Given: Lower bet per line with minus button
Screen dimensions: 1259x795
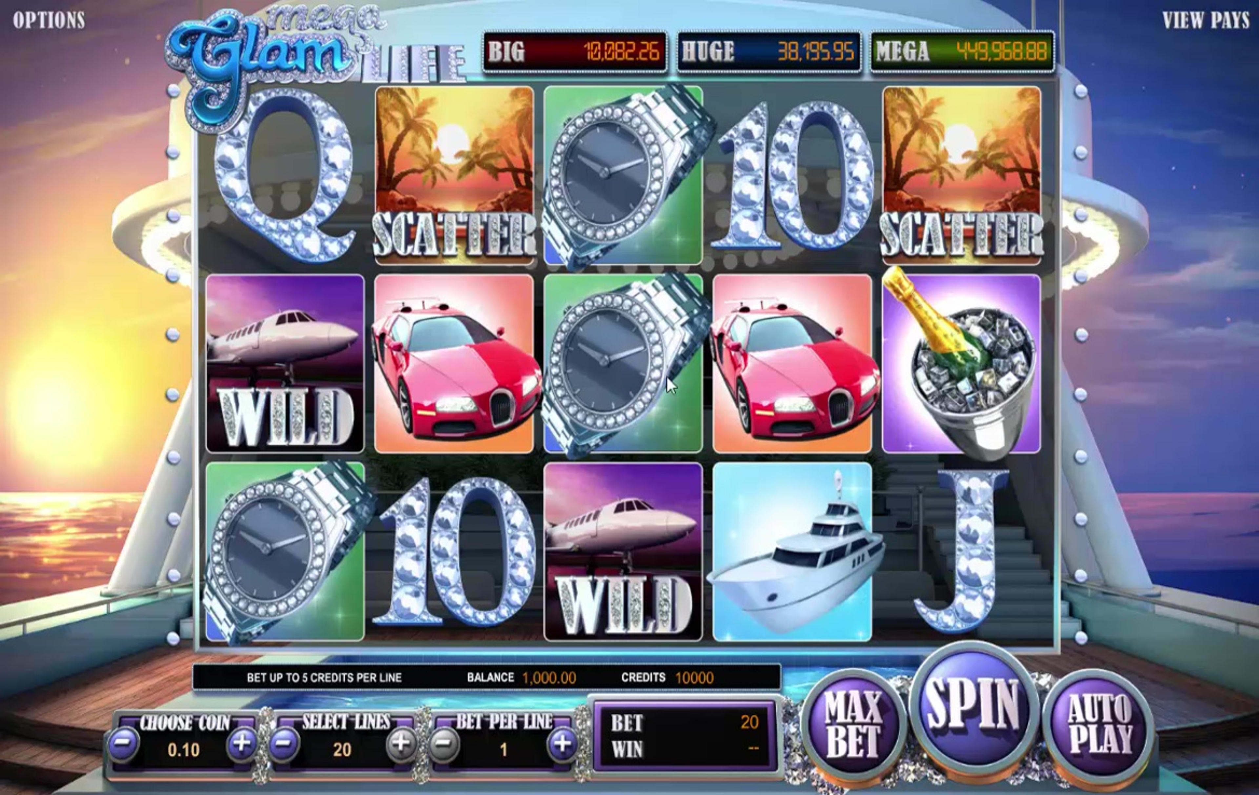Looking at the screenshot, I should tap(444, 744).
